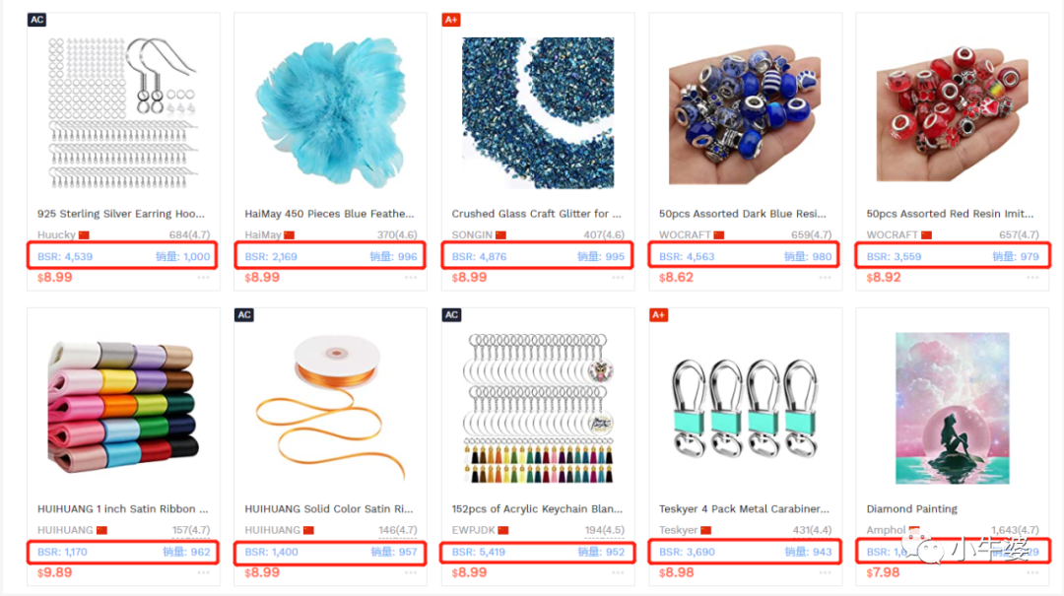Click BSR 4,563 value on dark blue beads
1064x596 pixels.
point(687,256)
